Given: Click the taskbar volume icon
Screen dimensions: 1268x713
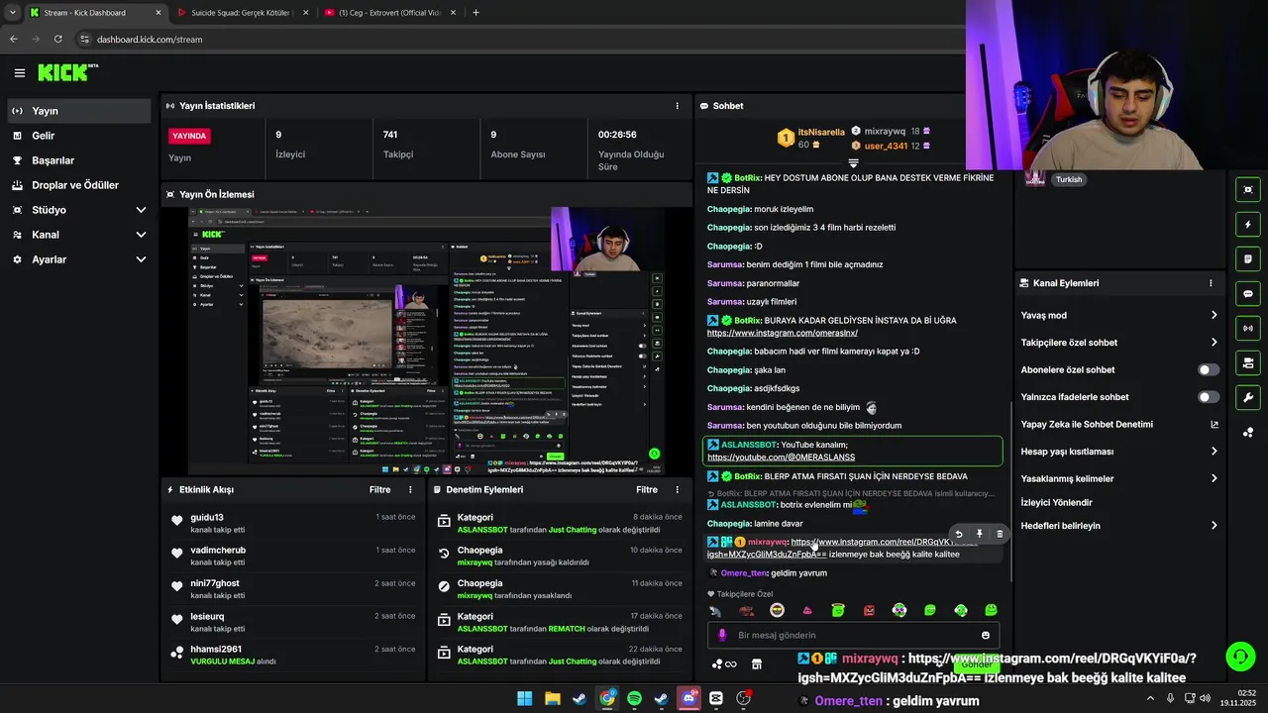Looking at the screenshot, I should pyautogui.click(x=1206, y=698).
